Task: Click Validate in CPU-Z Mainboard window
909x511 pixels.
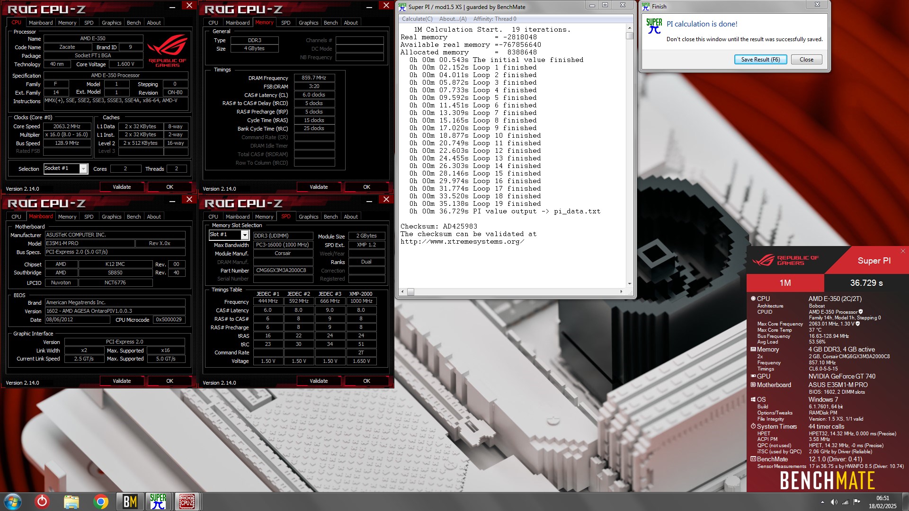Action: click(122, 381)
